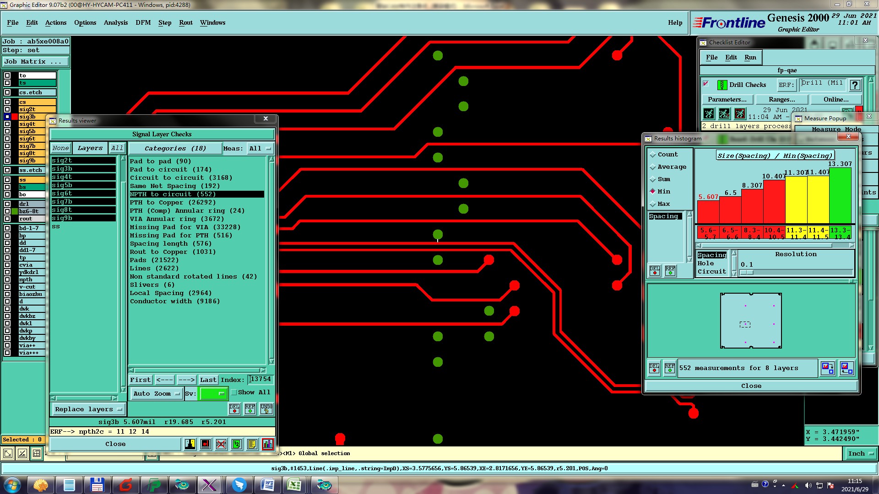The image size is (879, 494).
Task: Open the Auto Zoom dropdown
Action: (156, 394)
